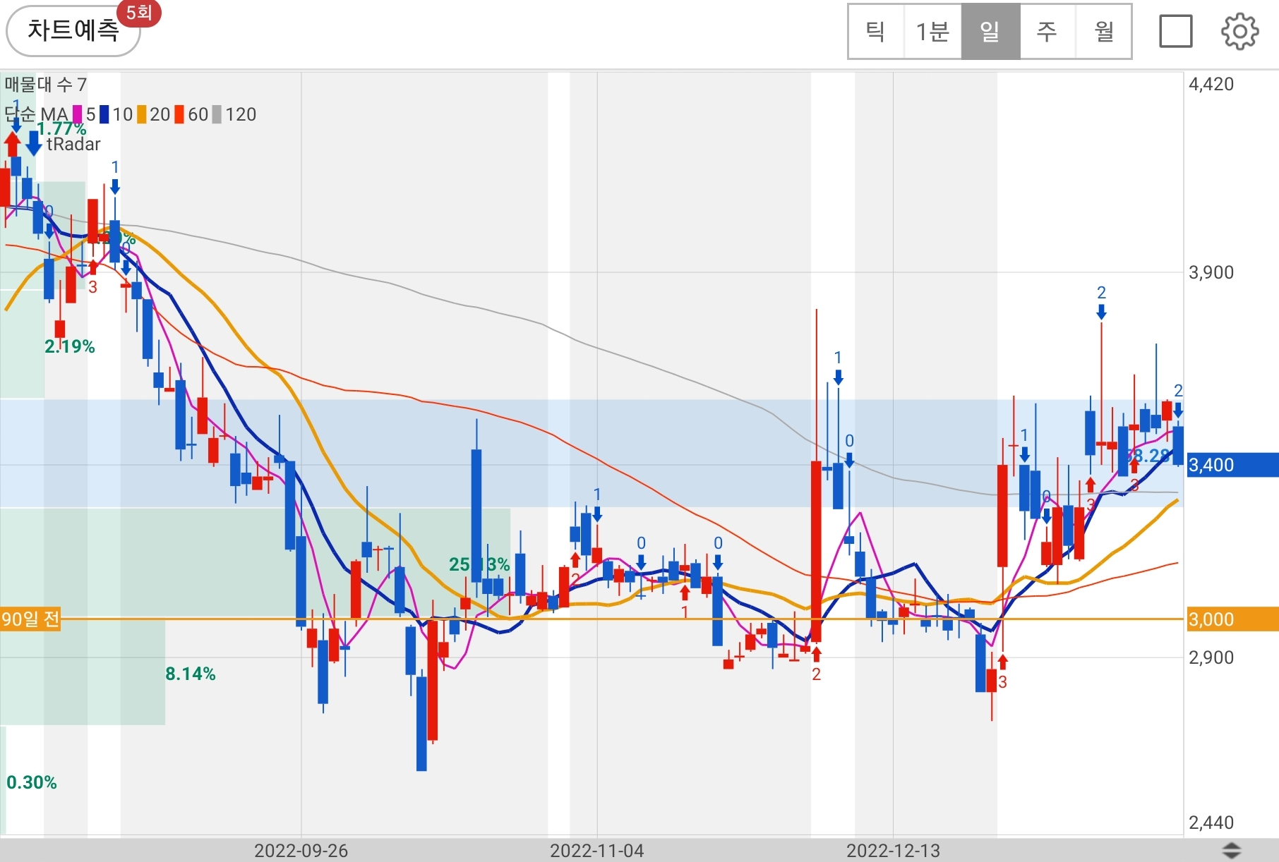Click the magenta MA 5 color swatch
Screen dimensions: 1279x862
click(x=78, y=114)
